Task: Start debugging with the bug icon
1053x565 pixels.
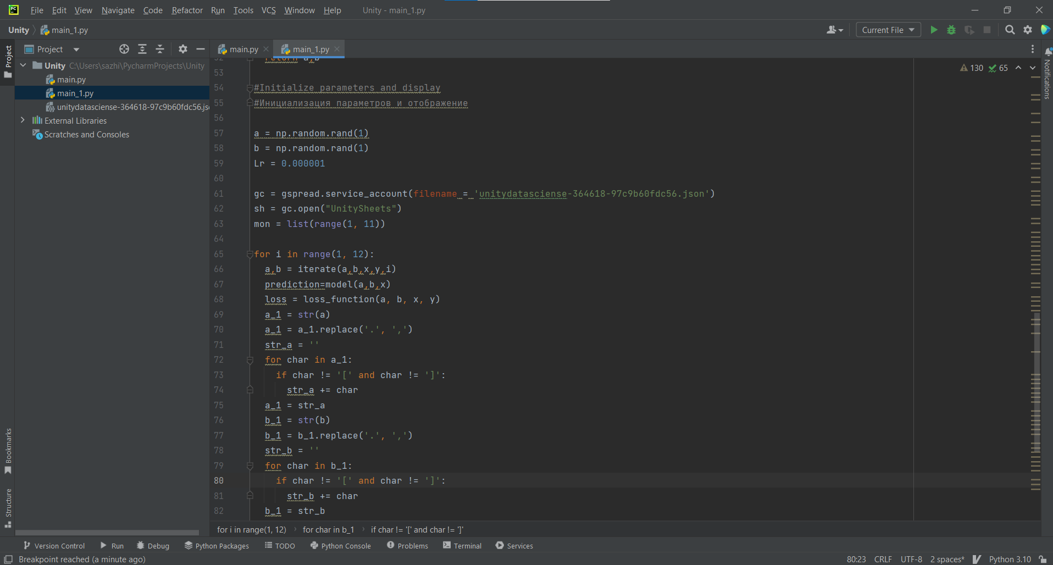Action: click(x=951, y=30)
